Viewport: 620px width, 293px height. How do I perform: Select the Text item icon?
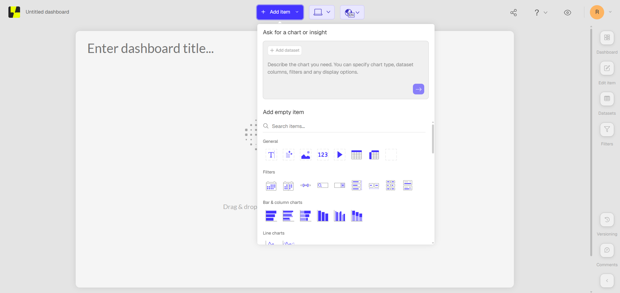(271, 155)
